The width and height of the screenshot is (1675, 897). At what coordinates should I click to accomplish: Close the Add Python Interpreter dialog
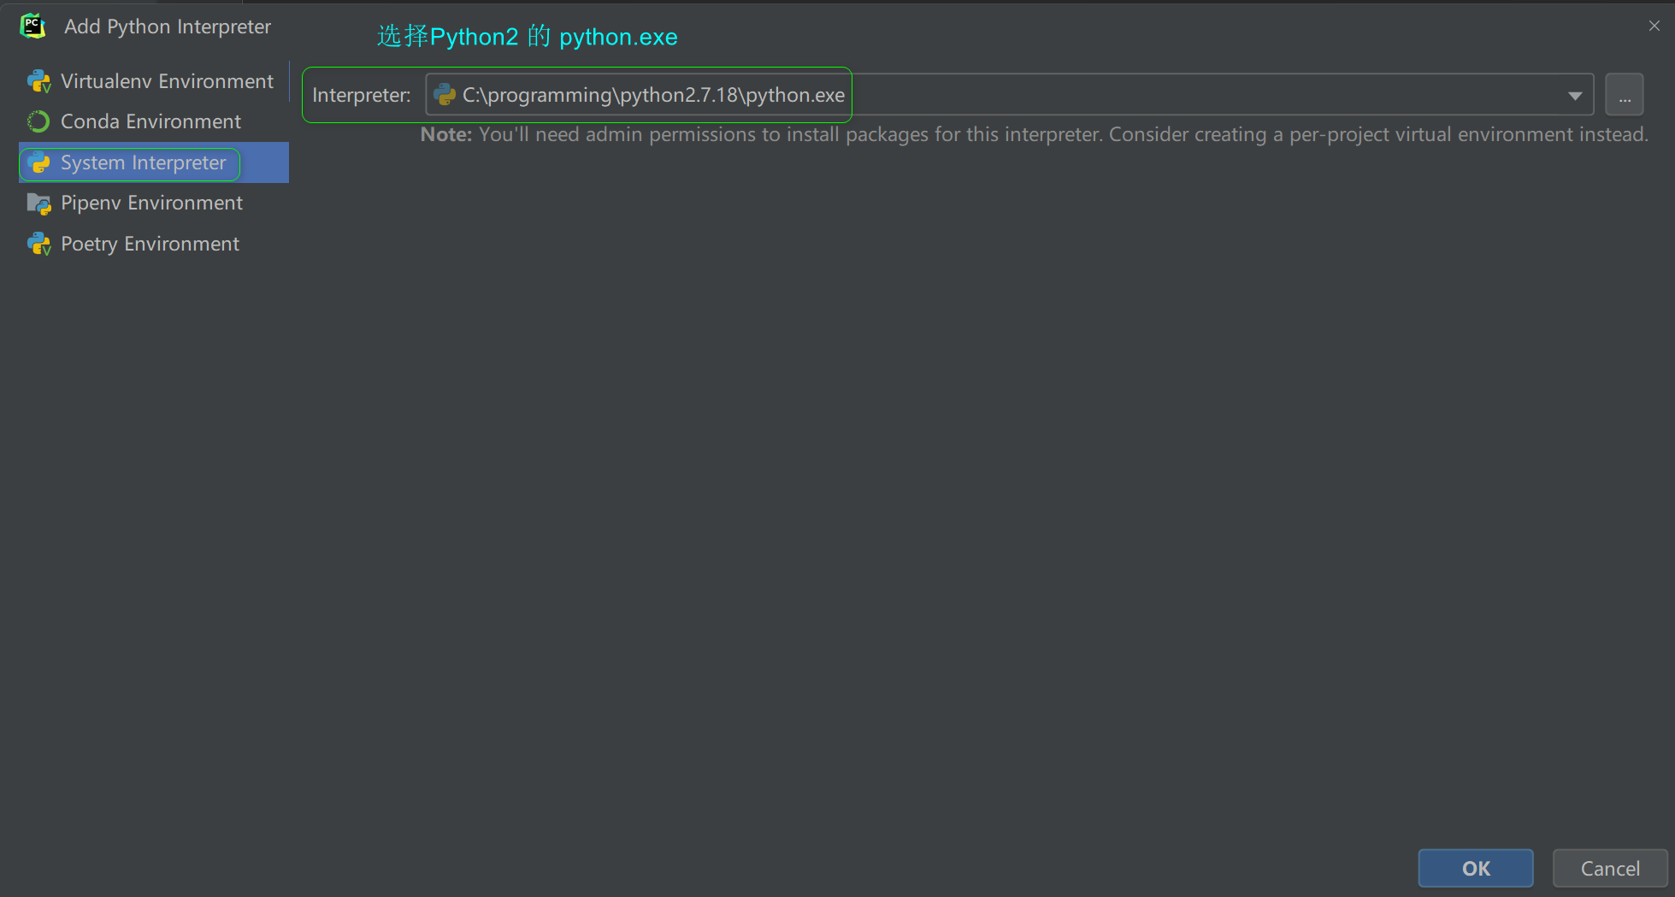(1654, 27)
